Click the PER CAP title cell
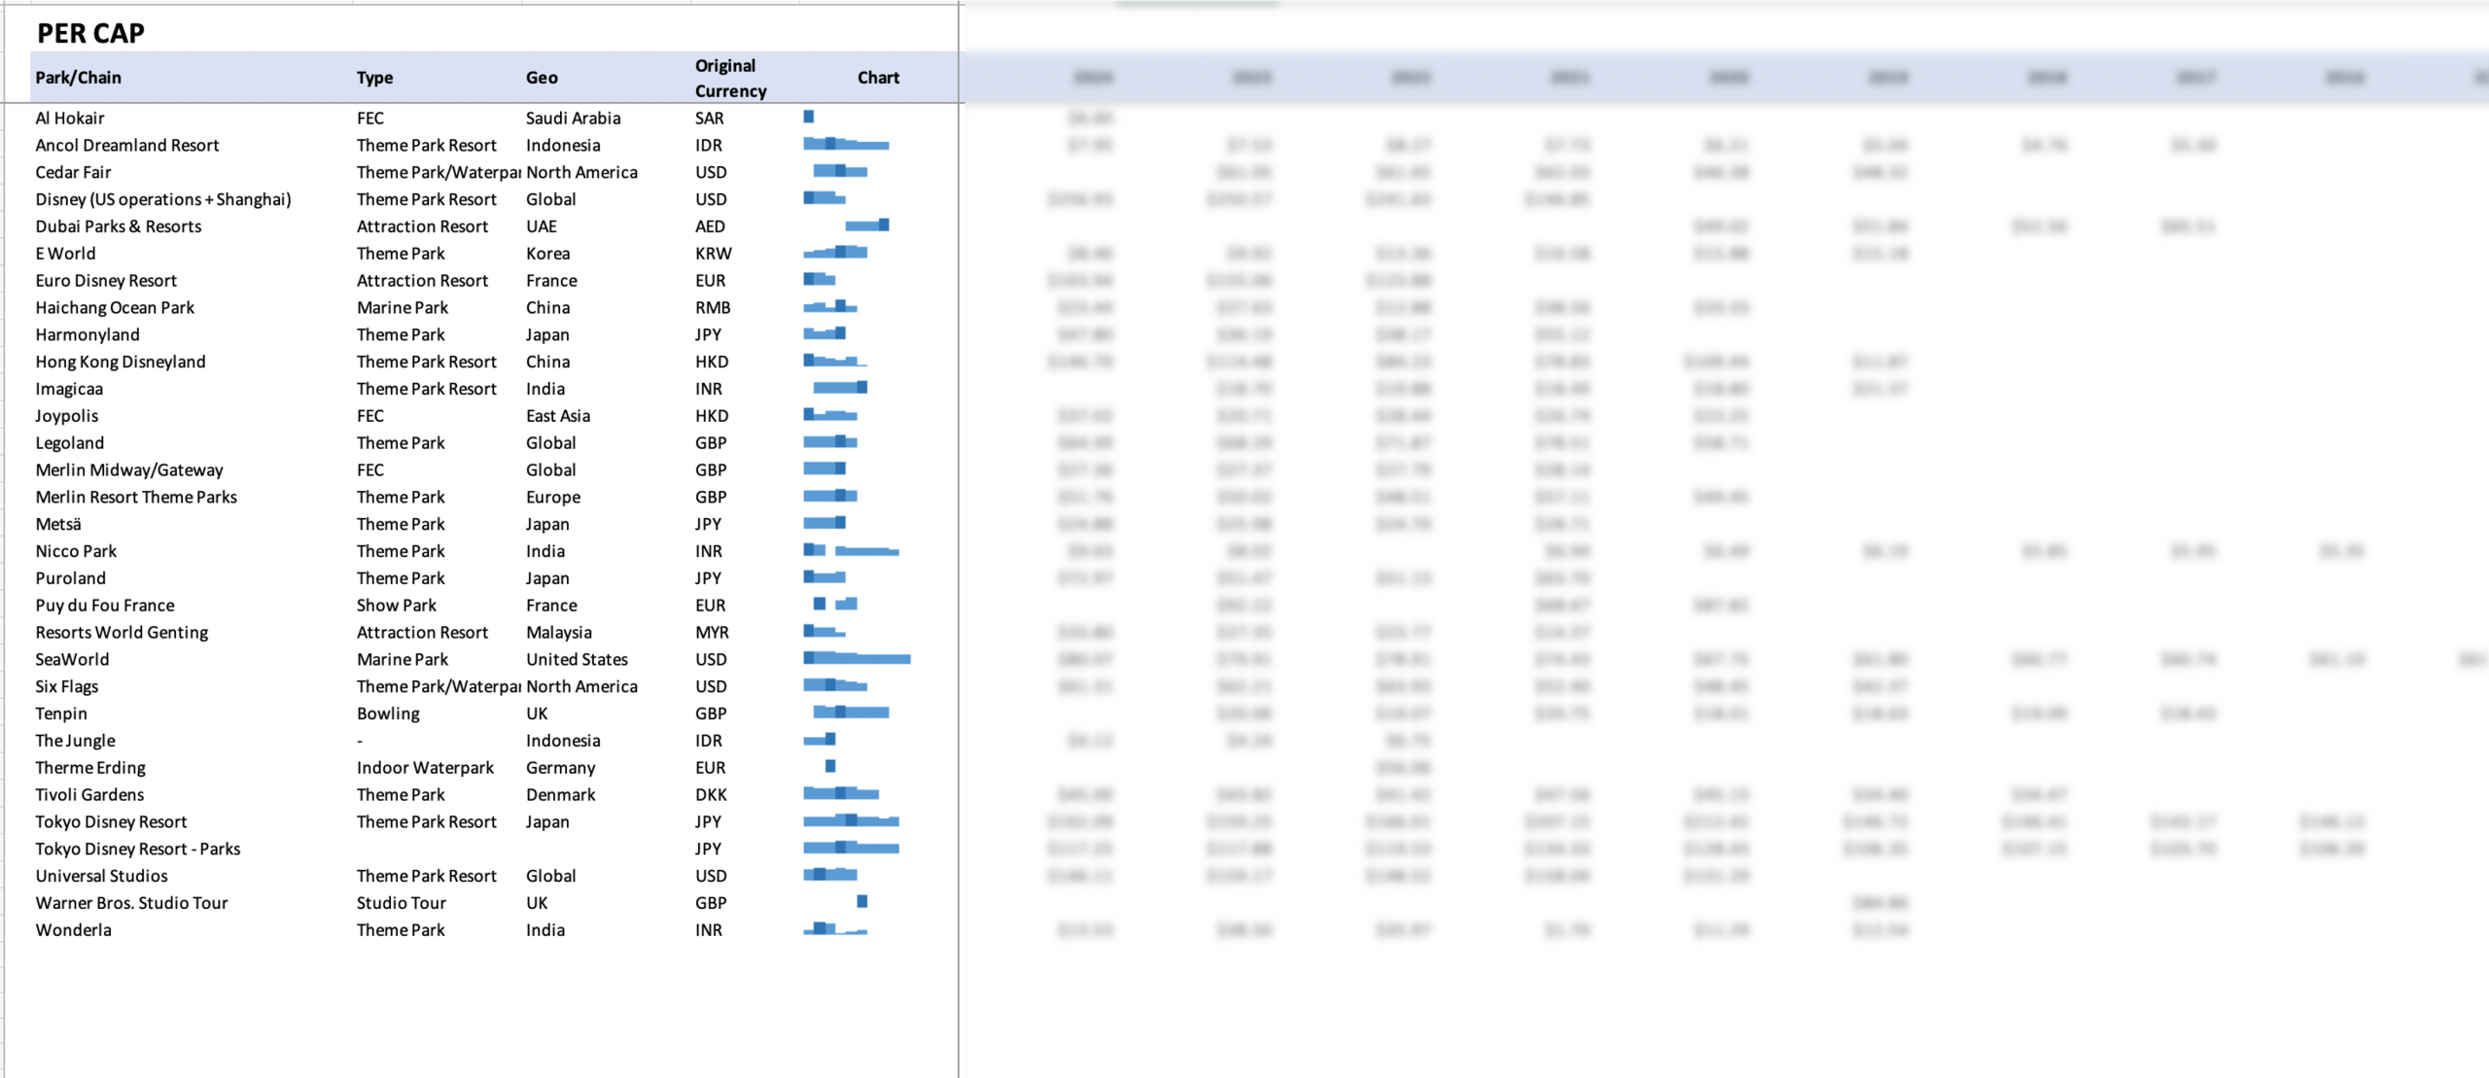 pos(90,33)
